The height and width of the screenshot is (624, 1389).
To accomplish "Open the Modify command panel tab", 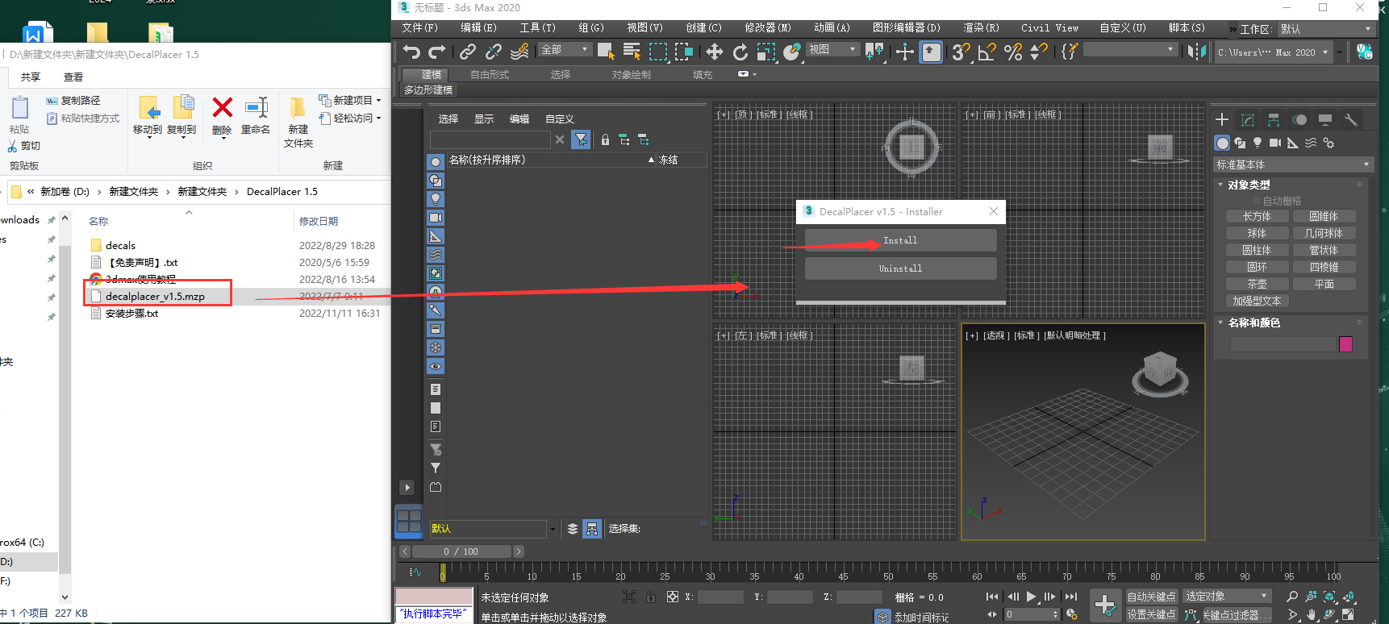I will [1248, 120].
